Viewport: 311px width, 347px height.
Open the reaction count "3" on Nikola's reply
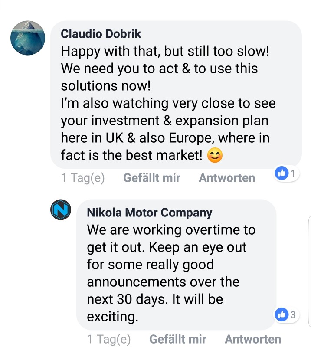click(293, 315)
